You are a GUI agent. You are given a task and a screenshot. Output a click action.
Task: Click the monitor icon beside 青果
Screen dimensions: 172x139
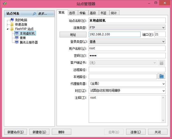(17, 38)
